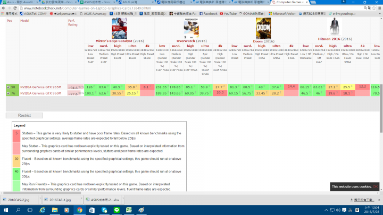The height and width of the screenshot is (215, 383).
Task: Open the downloaded ASUS xlsx file
Action: 103,200
